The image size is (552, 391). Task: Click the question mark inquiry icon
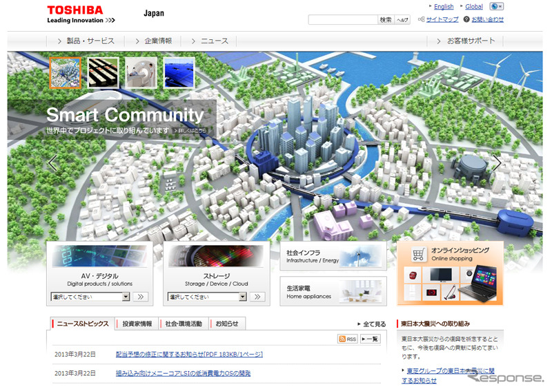pyautogui.click(x=466, y=19)
